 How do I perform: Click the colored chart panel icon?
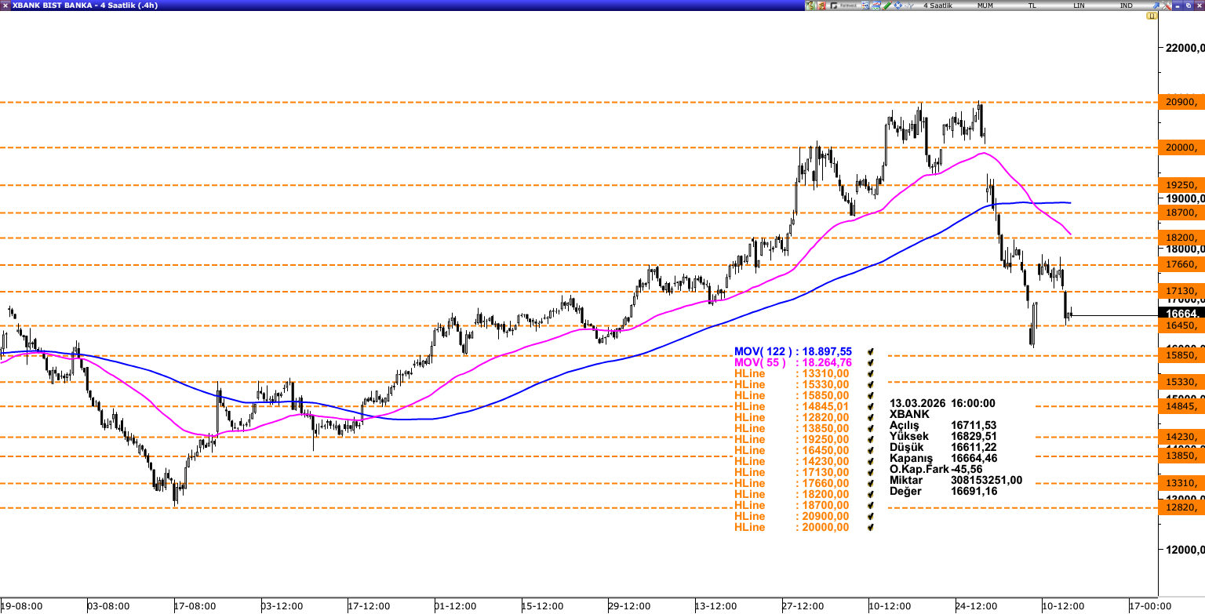(876, 6)
